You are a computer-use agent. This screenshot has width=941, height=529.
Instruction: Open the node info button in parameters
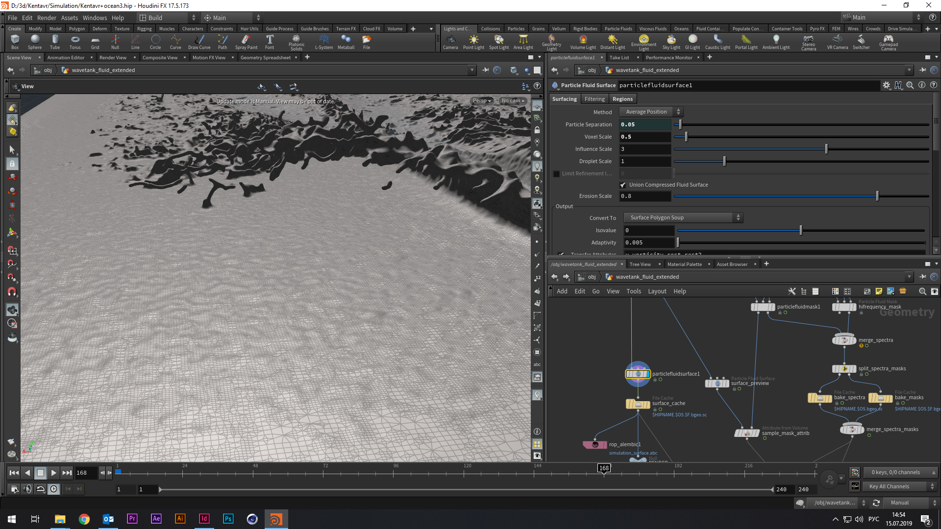pos(921,85)
